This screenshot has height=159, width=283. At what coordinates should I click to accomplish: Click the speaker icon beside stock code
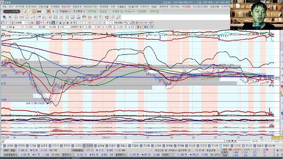[x=32, y=22]
